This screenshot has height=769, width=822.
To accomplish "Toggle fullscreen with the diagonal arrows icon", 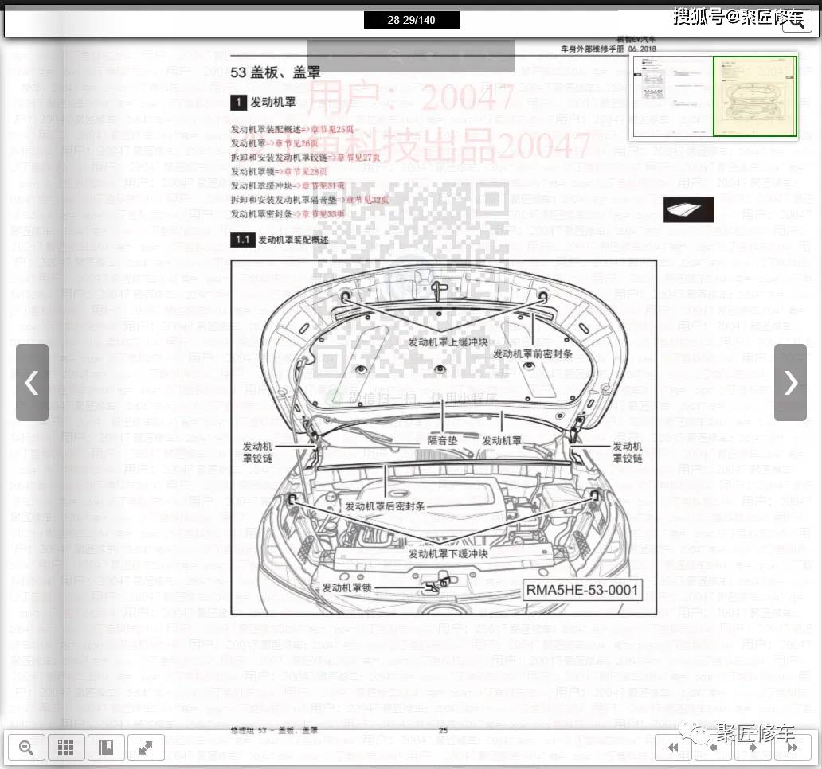I will pos(147,747).
